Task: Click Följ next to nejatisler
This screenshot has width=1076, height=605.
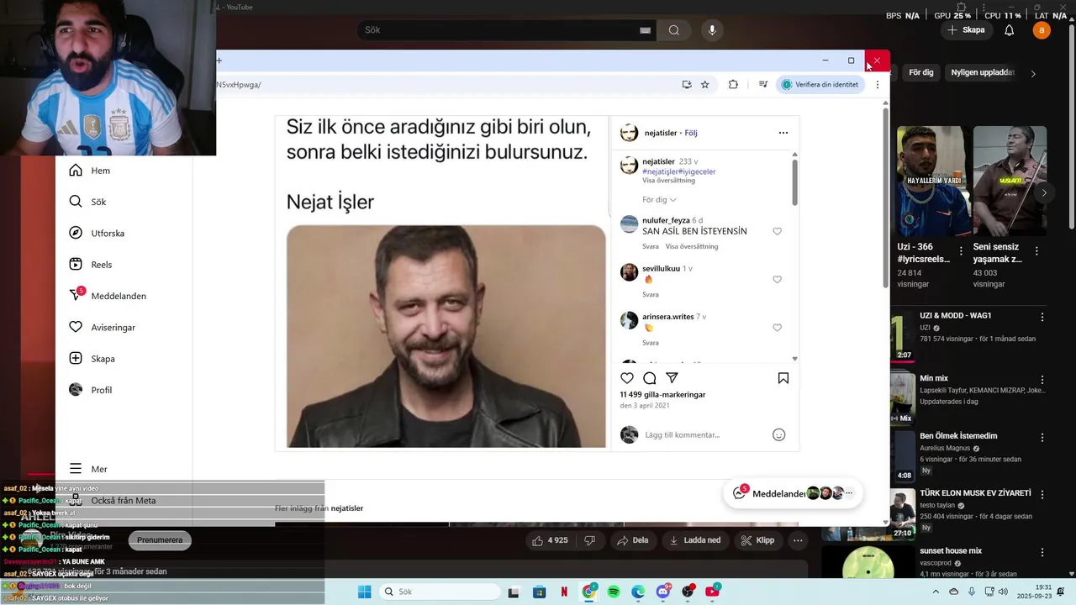Action: tap(691, 133)
